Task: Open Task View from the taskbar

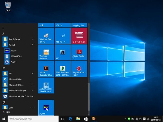Action: 62,119
